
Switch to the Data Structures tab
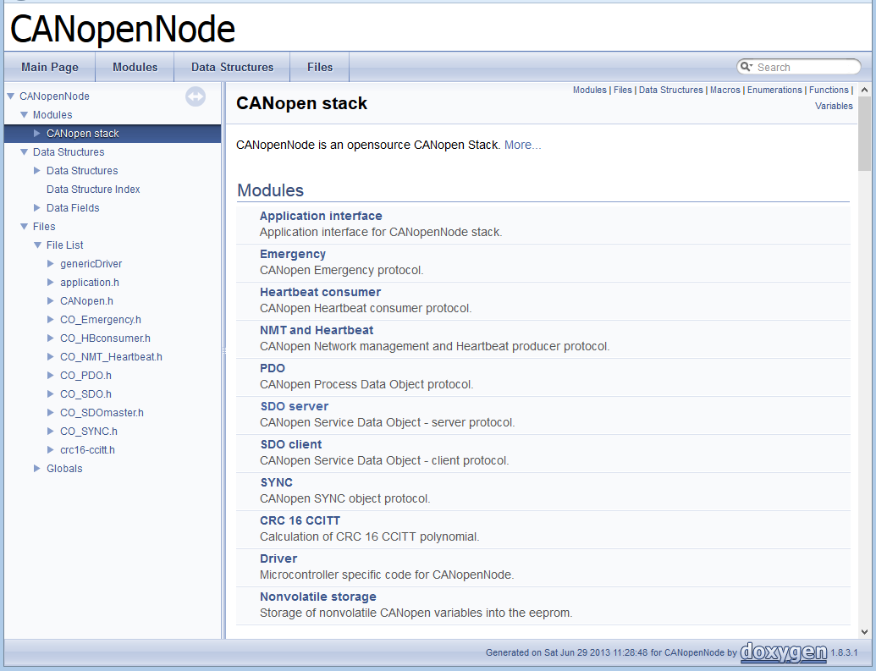[232, 67]
